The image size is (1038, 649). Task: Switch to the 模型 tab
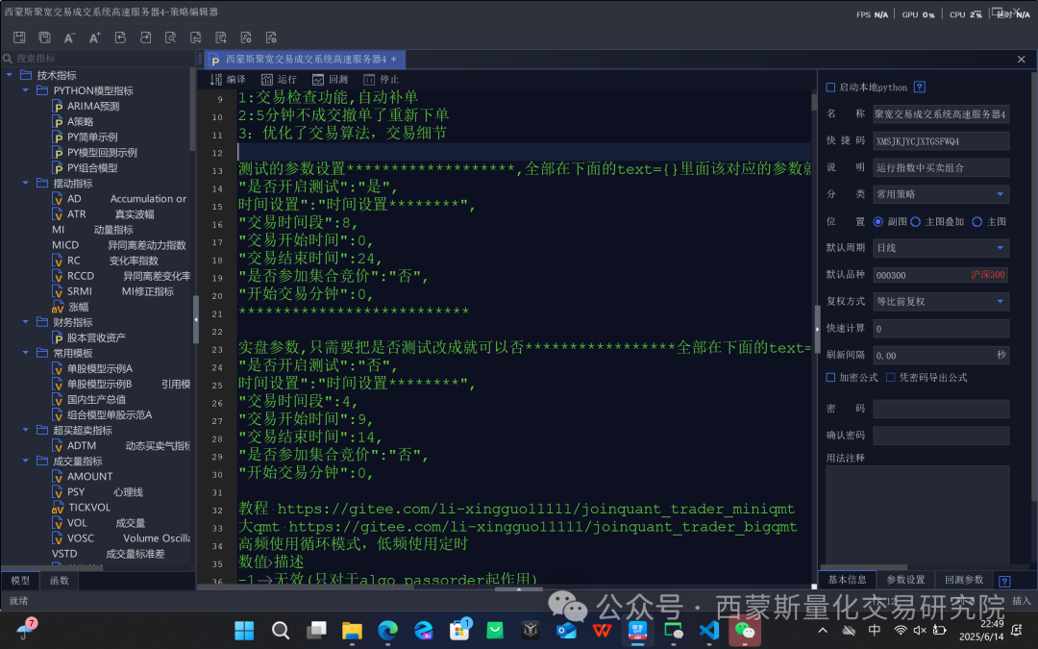tap(20, 580)
